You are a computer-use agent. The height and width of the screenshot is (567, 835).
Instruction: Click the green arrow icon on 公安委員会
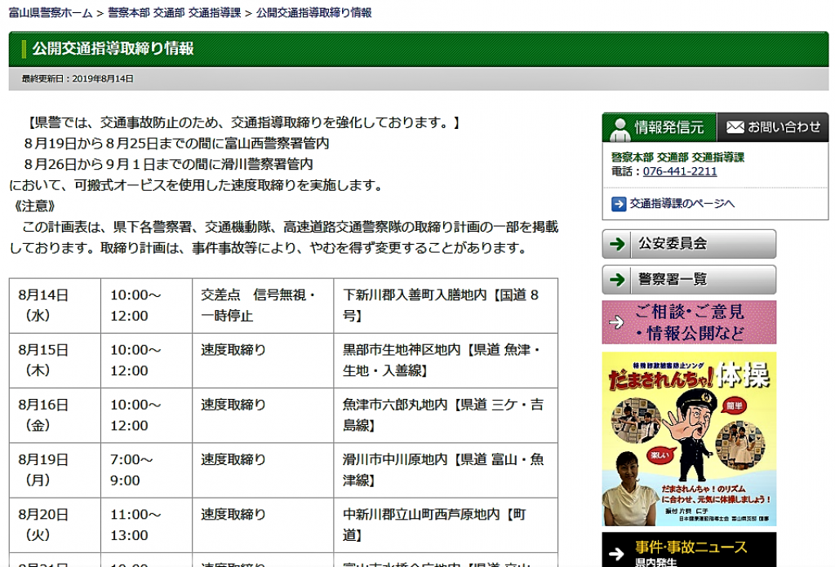619,244
